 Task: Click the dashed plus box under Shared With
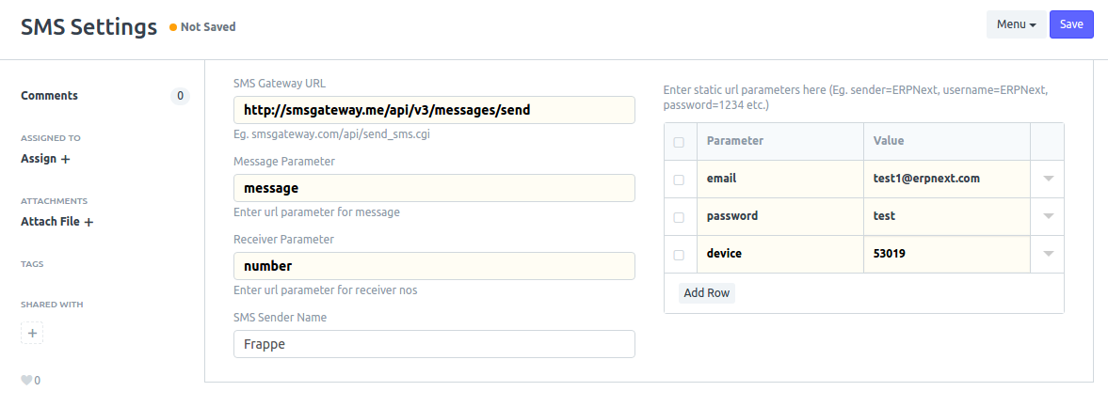(x=32, y=333)
